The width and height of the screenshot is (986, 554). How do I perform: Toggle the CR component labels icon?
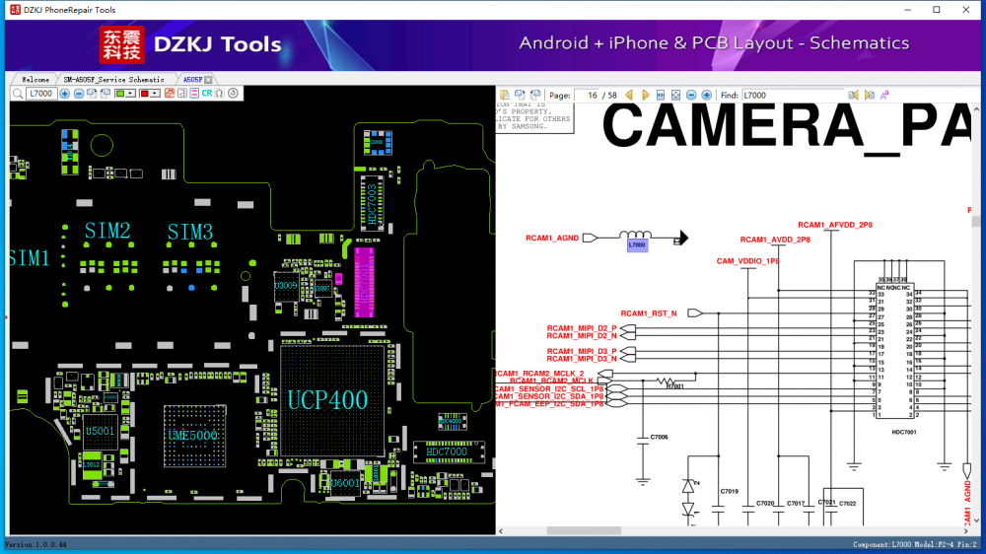(207, 94)
